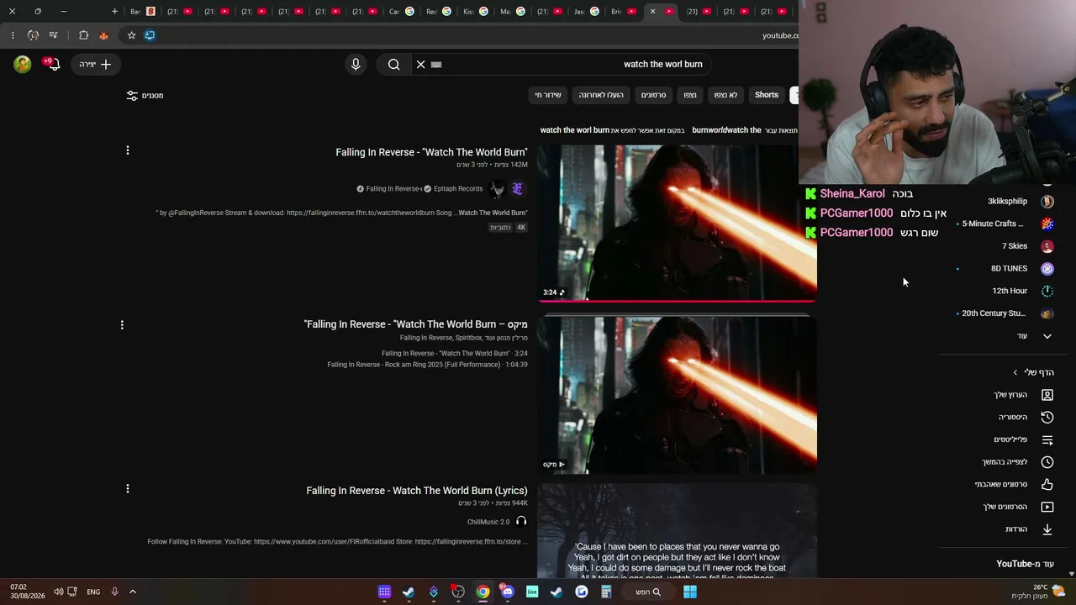Screen dimensions: 1076x605
Task: Search instead for 'watch the worl burn' link
Action: point(575,130)
